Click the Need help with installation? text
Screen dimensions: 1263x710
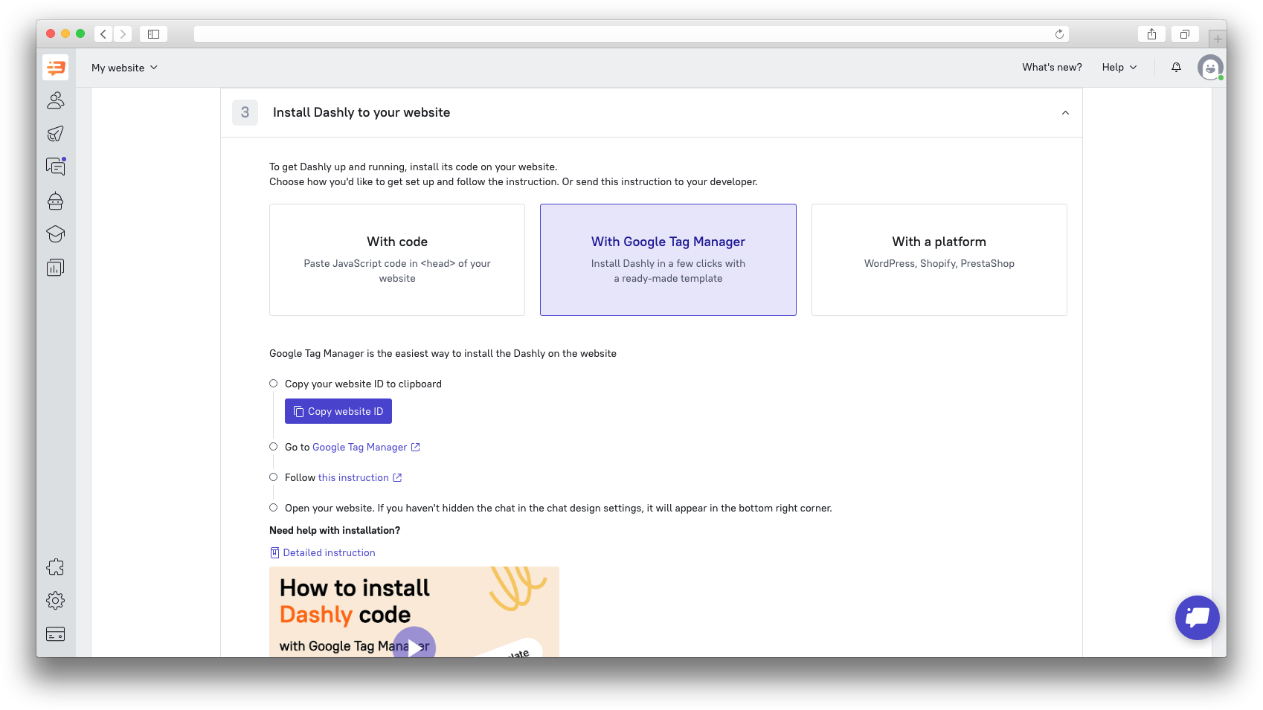coord(335,530)
